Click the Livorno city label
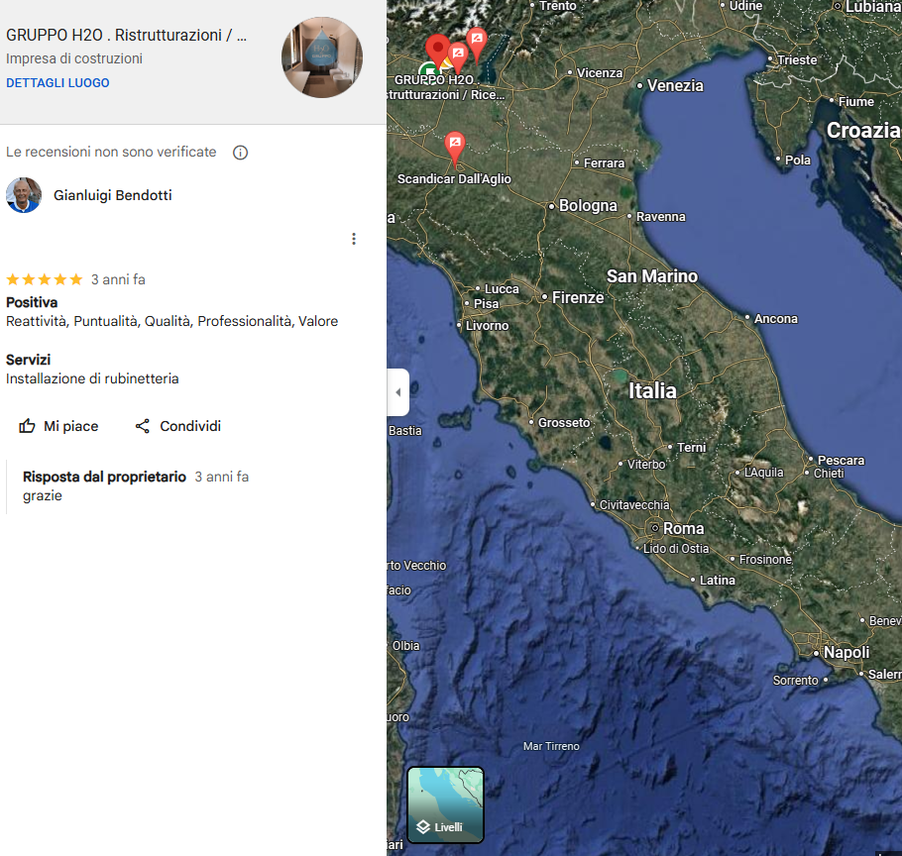Image resolution: width=902 pixels, height=856 pixels. 487,325
